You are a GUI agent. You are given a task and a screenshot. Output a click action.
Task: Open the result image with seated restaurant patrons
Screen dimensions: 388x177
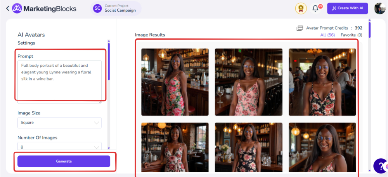click(x=322, y=82)
